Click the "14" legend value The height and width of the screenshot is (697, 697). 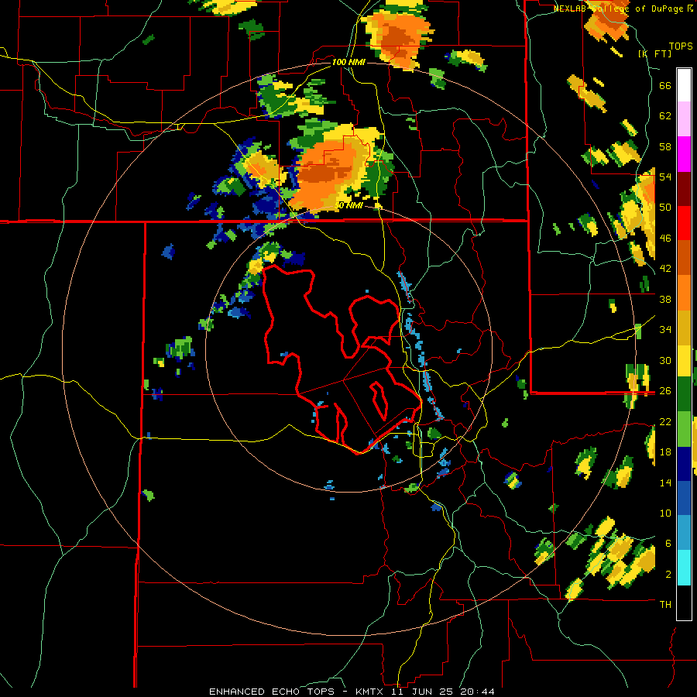point(665,482)
